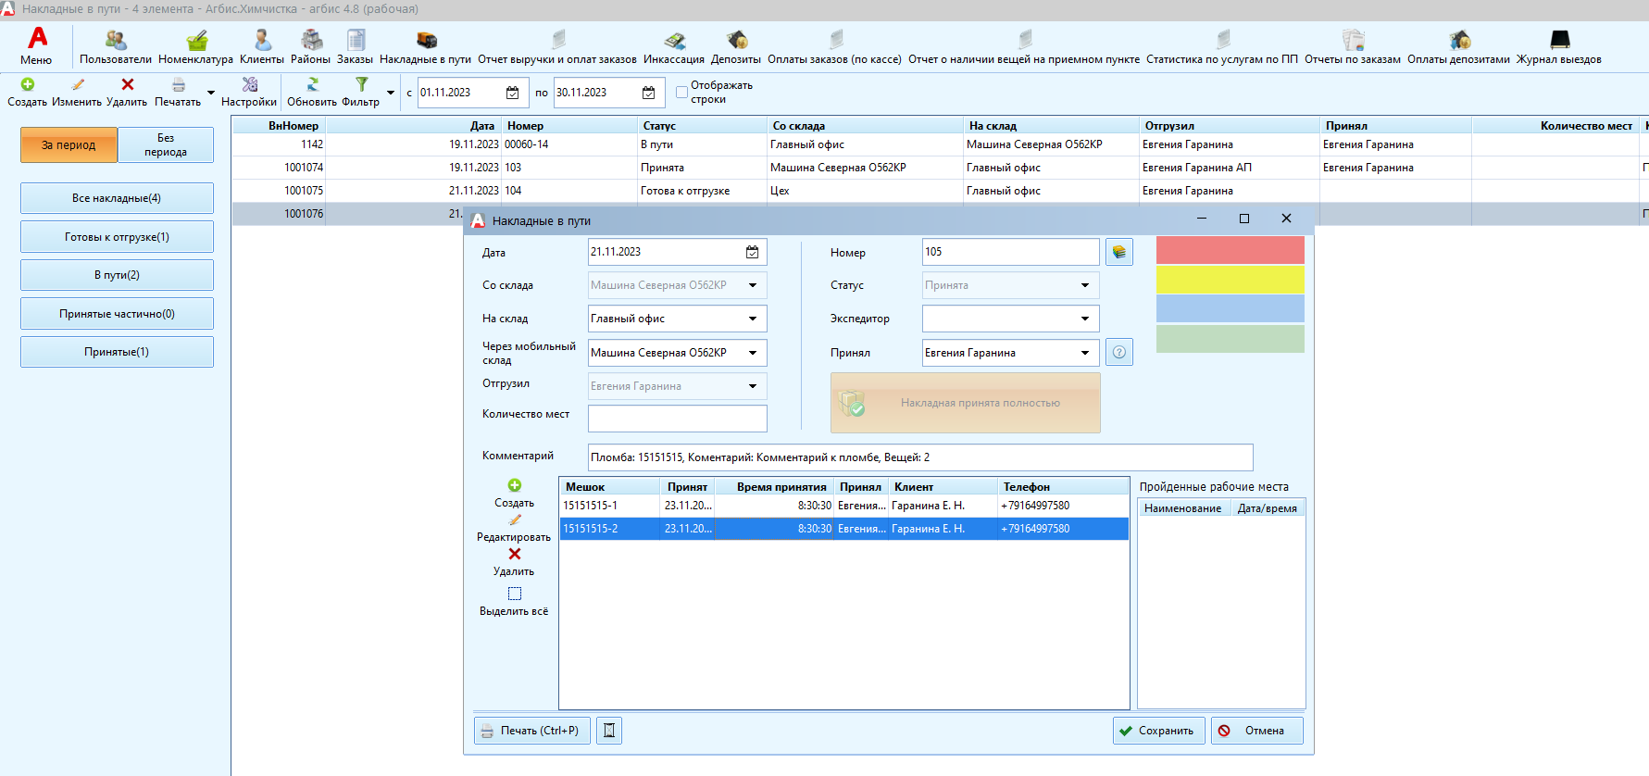
Task: Open Районы section
Action: pos(310,46)
